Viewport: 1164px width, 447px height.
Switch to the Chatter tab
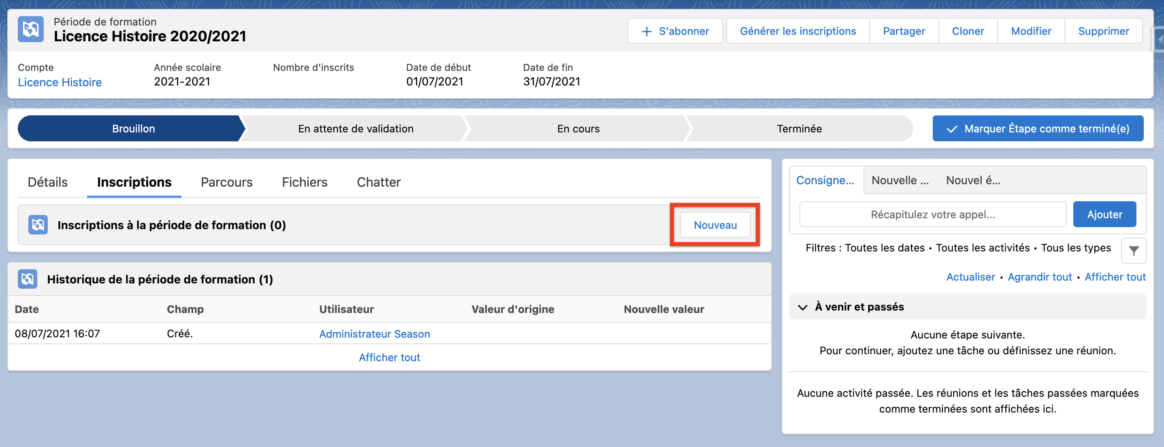pos(378,182)
